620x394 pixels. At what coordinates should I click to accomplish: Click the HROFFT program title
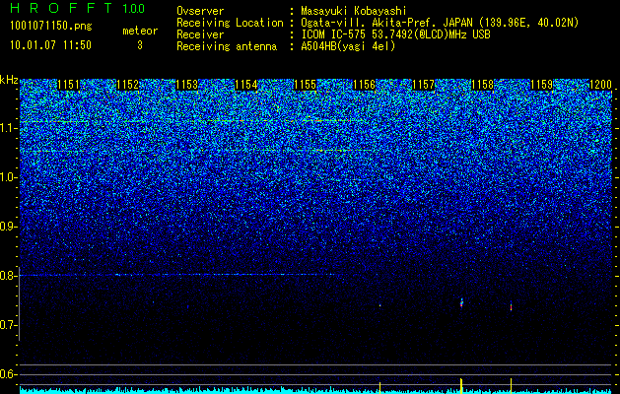click(62, 8)
